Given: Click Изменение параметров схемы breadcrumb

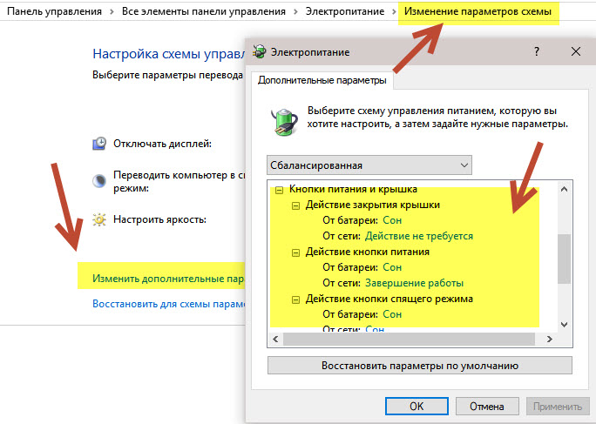Looking at the screenshot, I should [477, 11].
